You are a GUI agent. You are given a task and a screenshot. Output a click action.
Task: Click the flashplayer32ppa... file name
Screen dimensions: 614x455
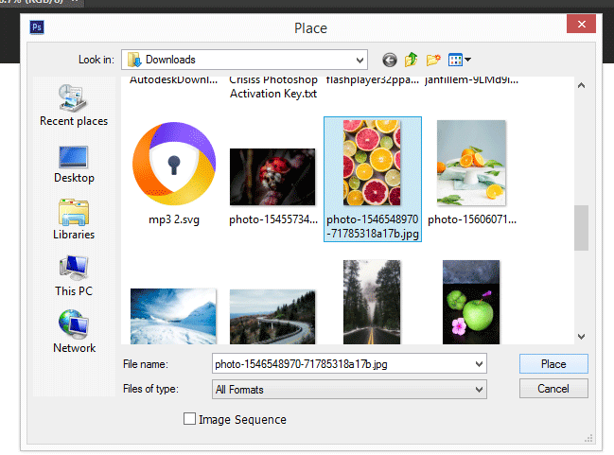click(x=373, y=80)
